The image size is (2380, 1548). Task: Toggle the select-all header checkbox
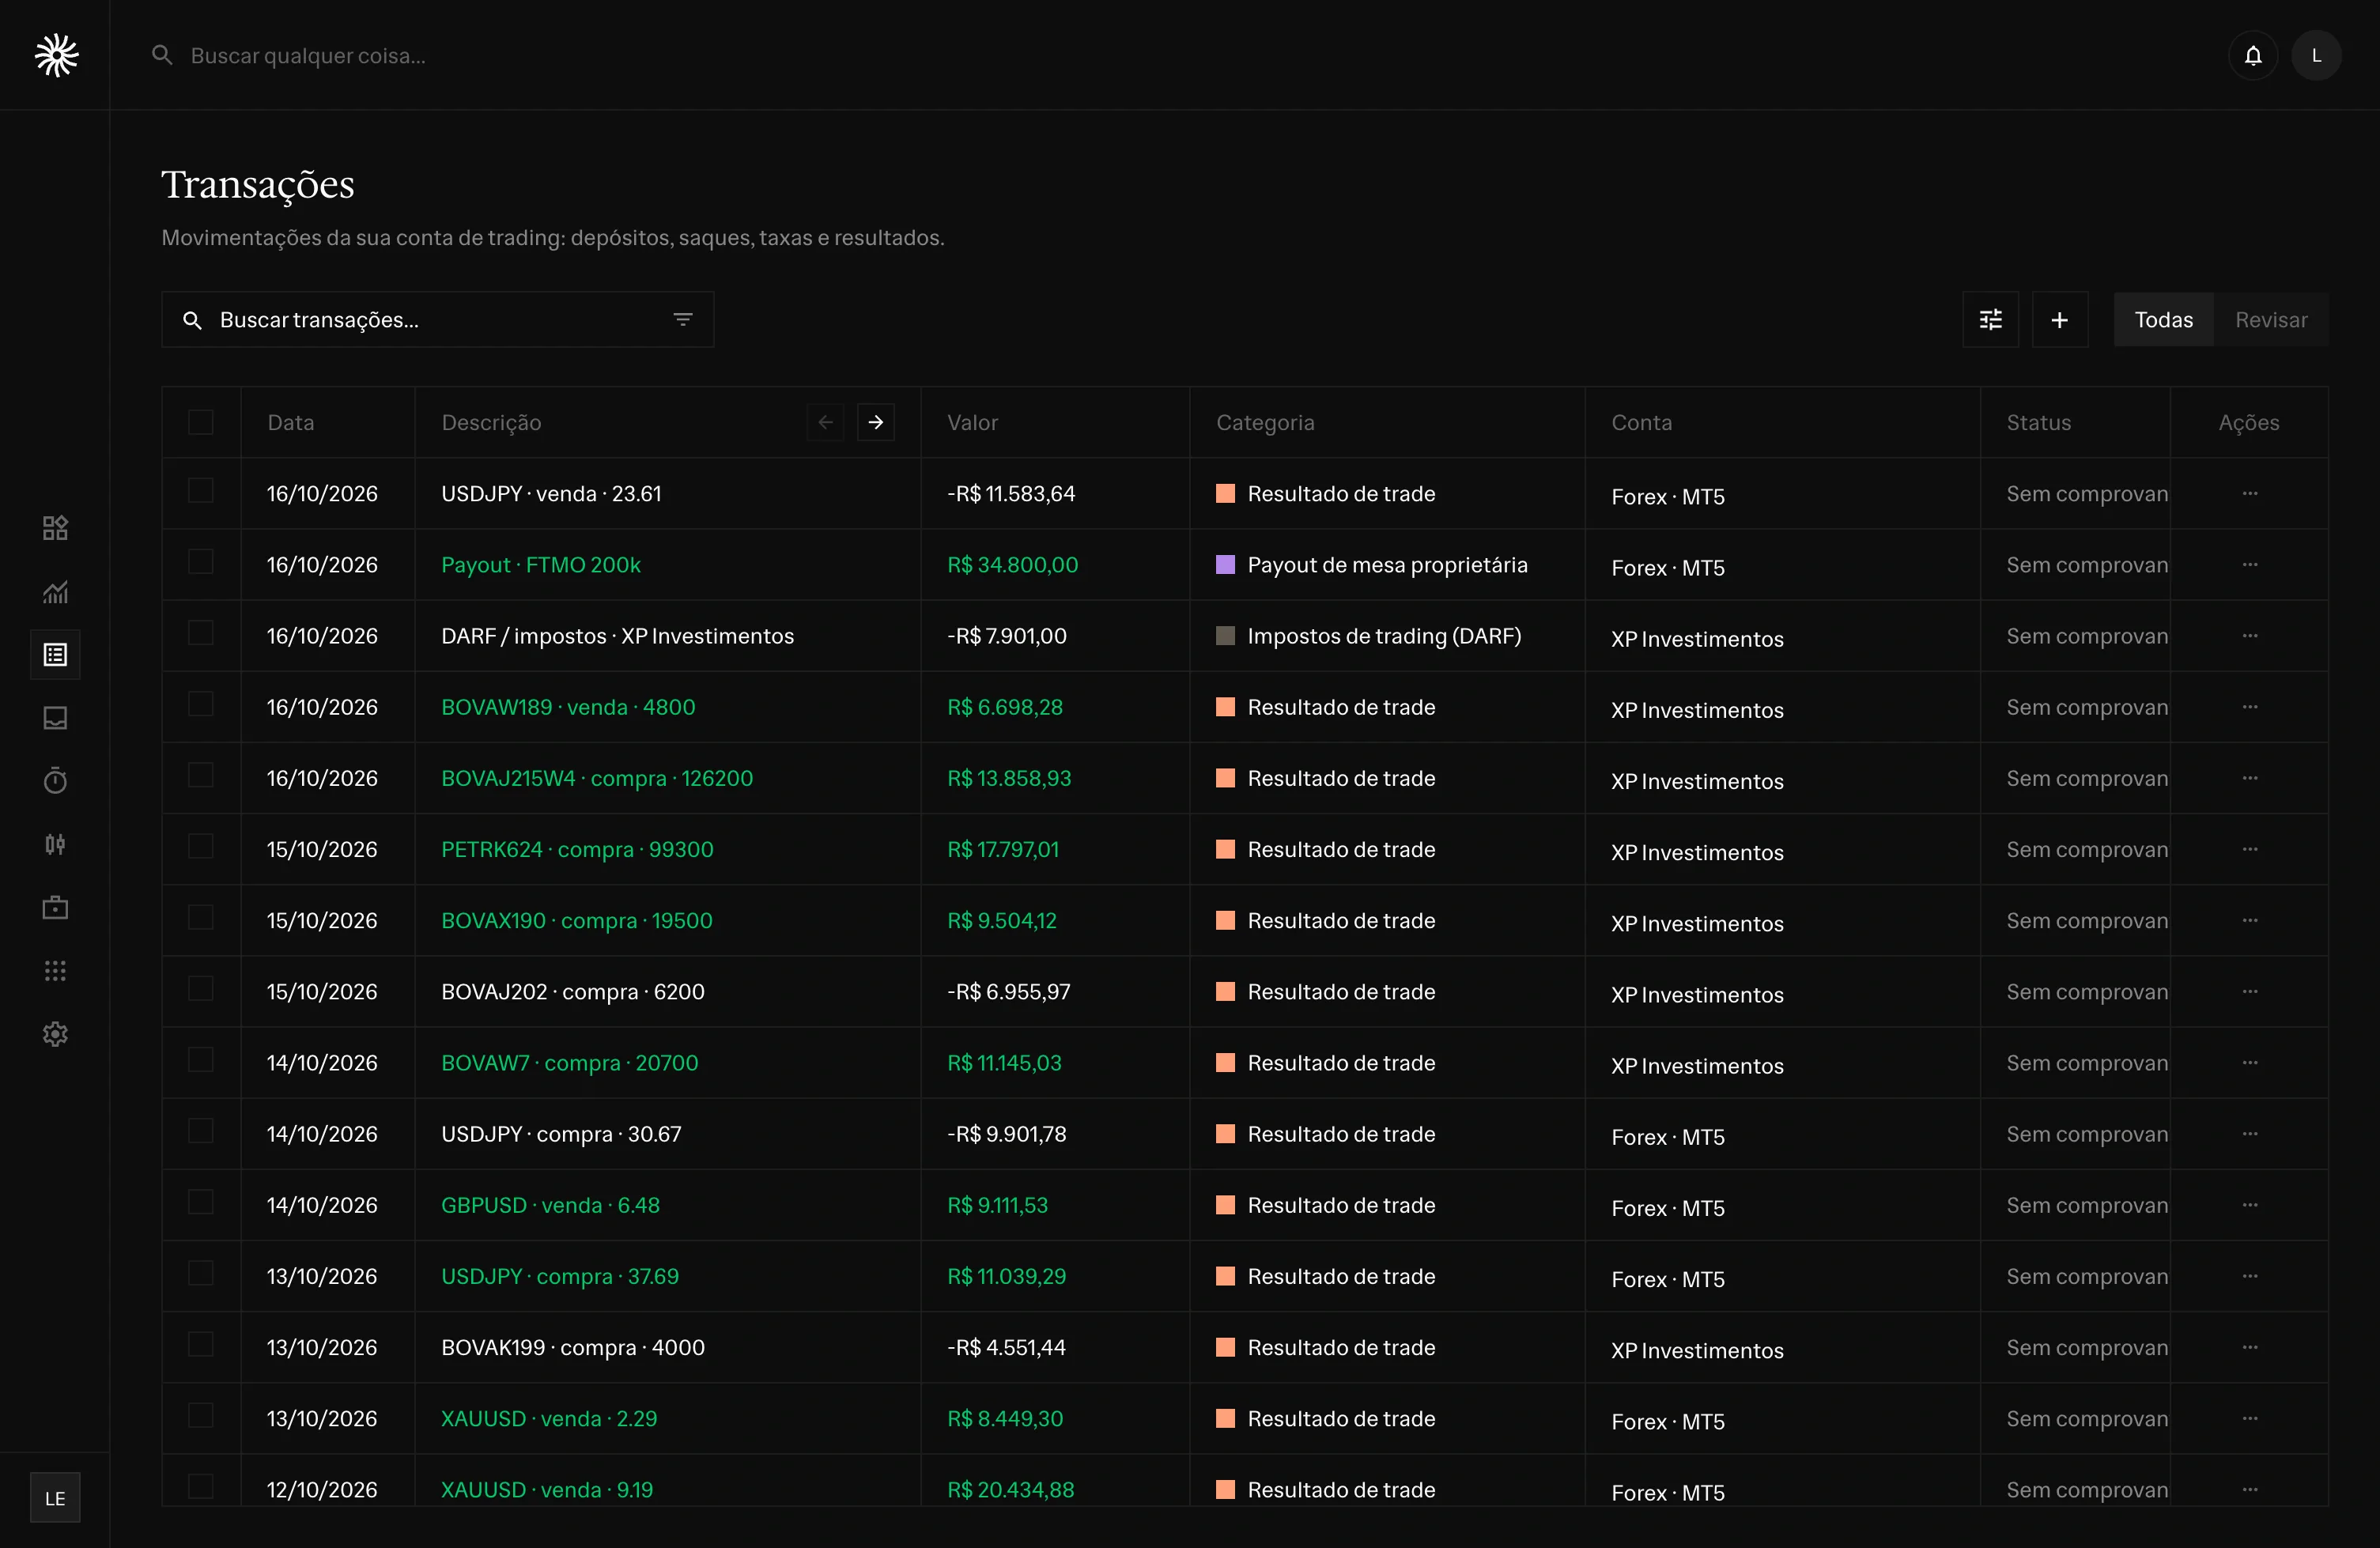point(201,422)
